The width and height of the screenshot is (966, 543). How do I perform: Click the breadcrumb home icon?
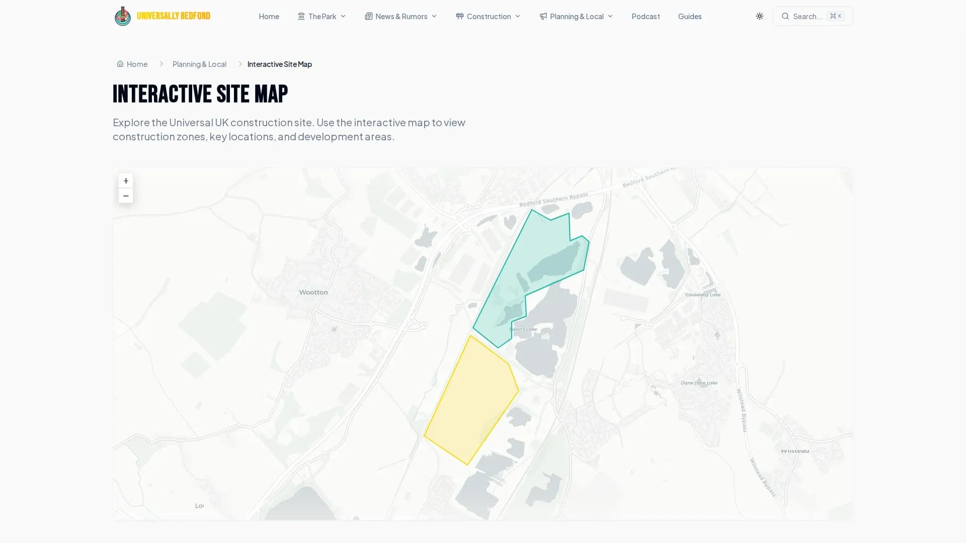click(x=120, y=64)
